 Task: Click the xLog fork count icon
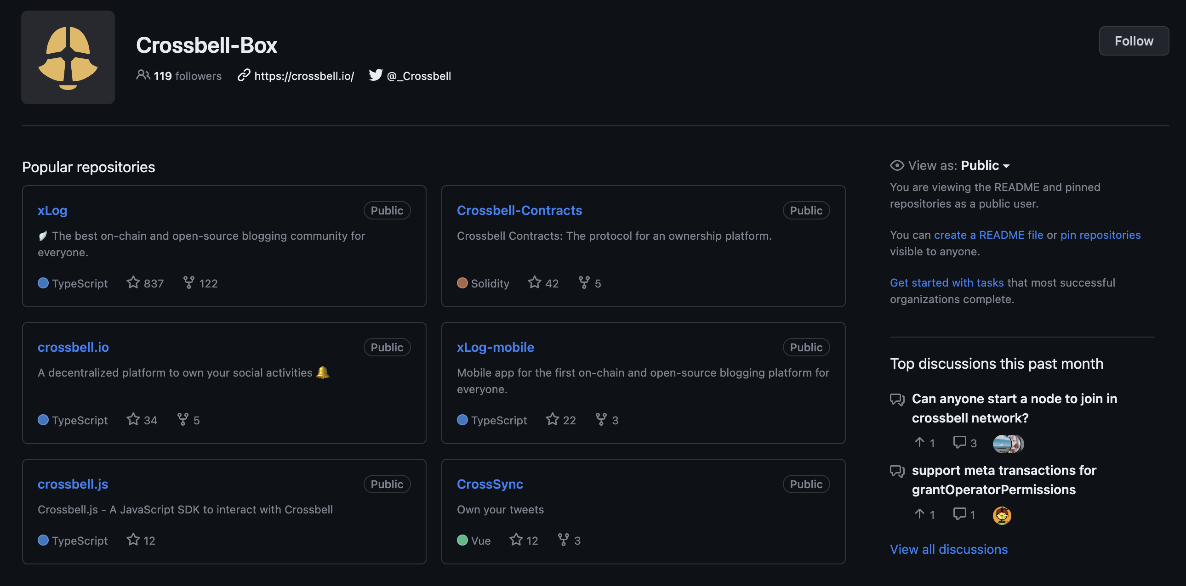point(188,282)
